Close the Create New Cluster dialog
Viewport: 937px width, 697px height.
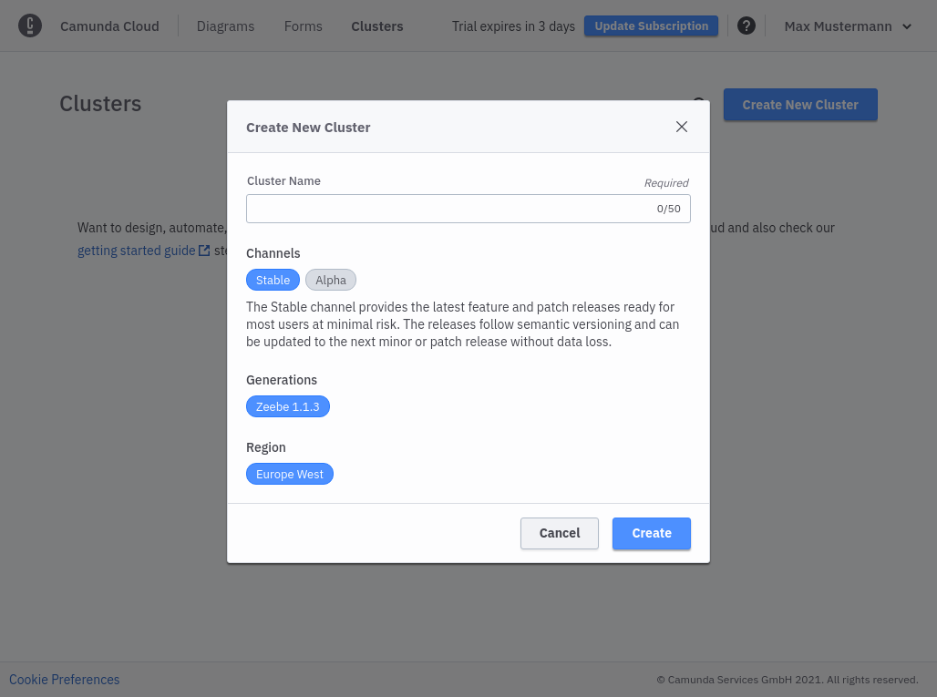(681, 127)
